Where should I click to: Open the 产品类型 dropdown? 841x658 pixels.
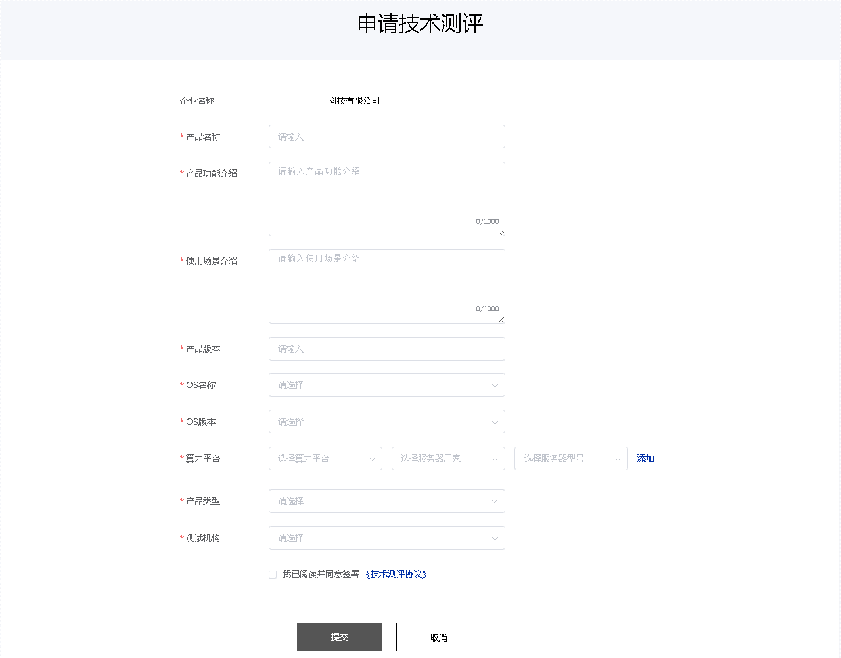click(x=386, y=501)
